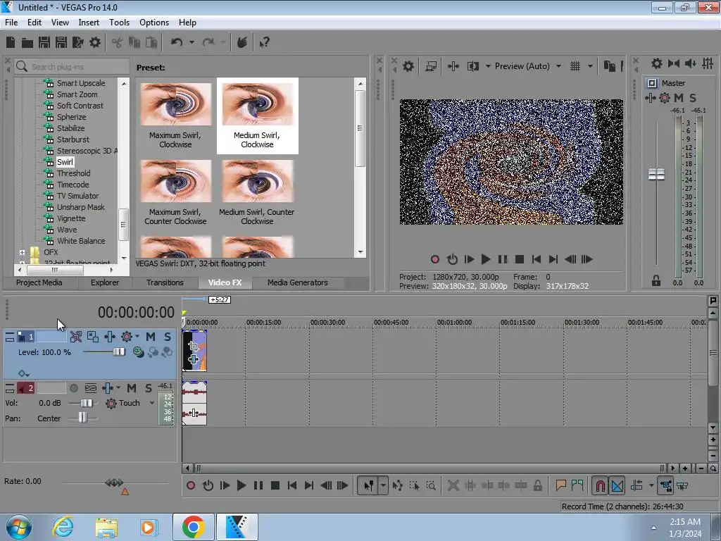Open Master bus audio properties gear icon
The width and height of the screenshot is (721, 541).
click(x=657, y=63)
